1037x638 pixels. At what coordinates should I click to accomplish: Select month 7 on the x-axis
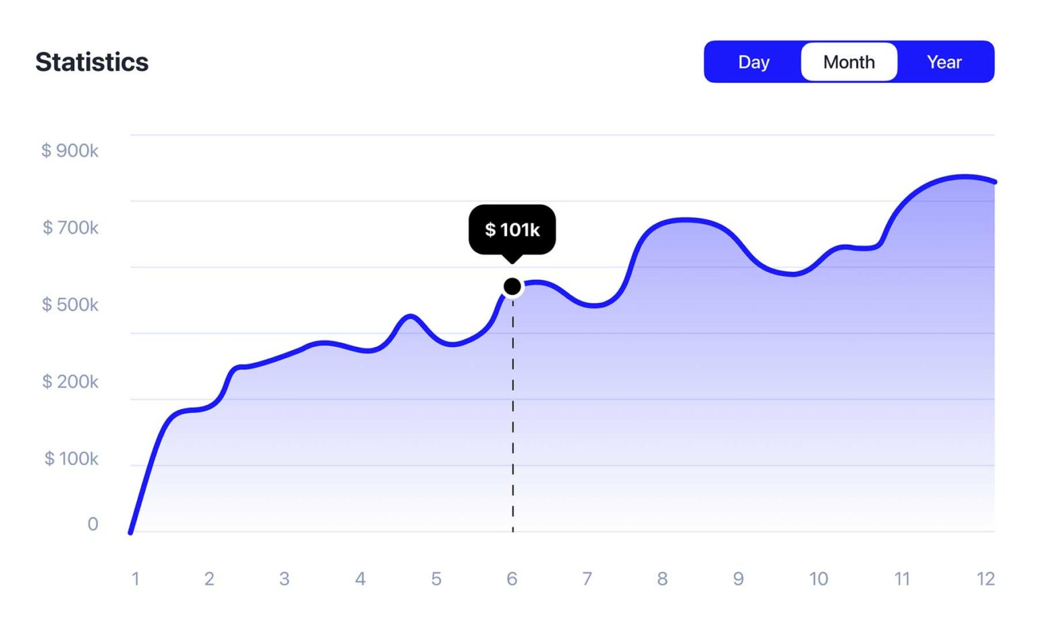(x=587, y=579)
